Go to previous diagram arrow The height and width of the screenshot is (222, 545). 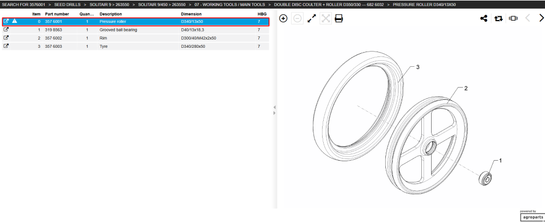pos(527,18)
